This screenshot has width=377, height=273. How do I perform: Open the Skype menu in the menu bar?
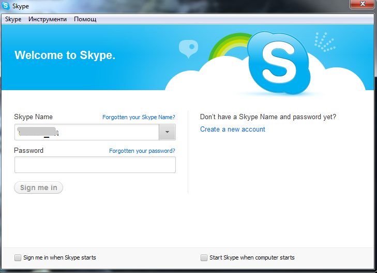[13, 19]
